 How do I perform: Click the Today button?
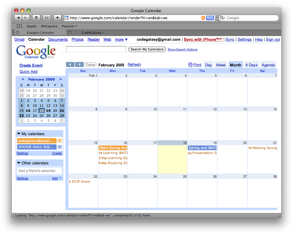coord(90,65)
